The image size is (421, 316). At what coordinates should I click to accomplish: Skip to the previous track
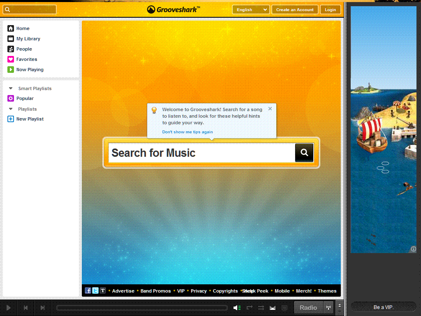(25, 308)
